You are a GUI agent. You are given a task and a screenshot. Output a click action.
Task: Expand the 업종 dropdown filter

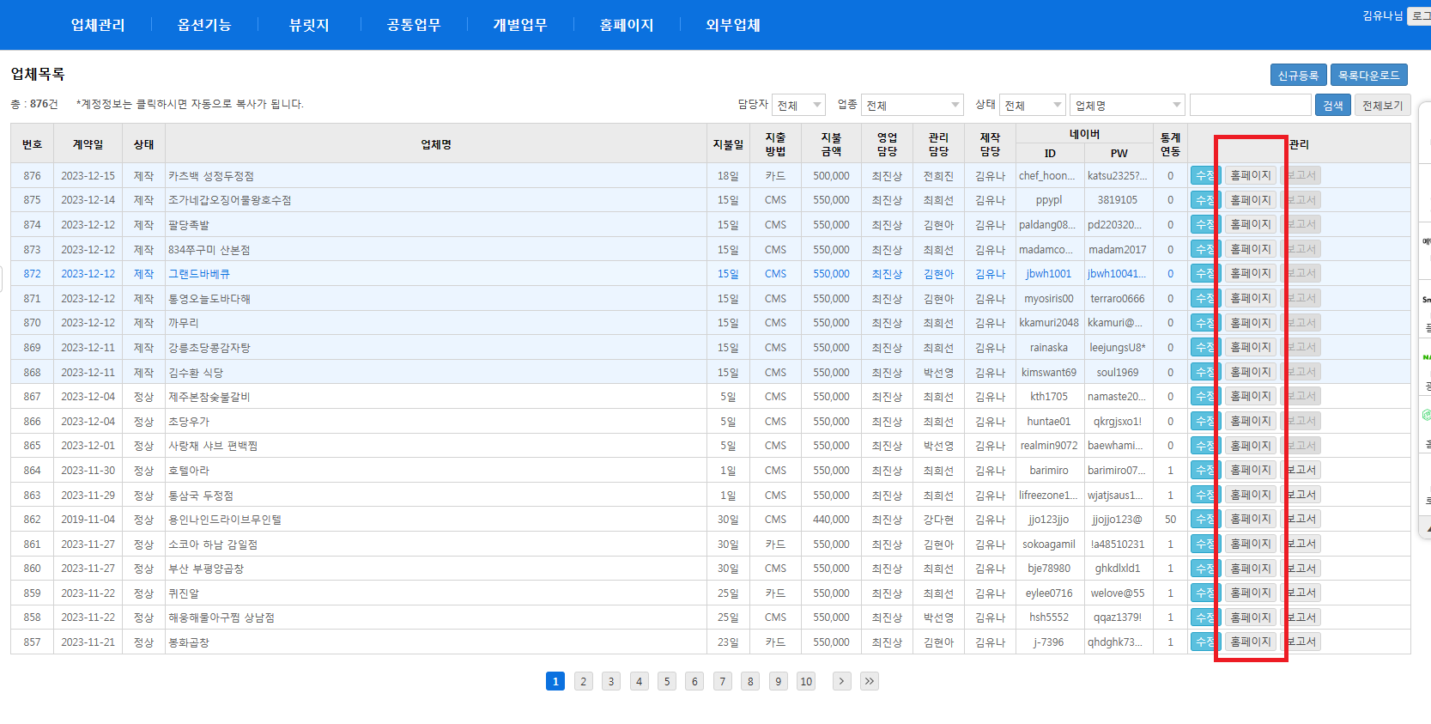click(912, 105)
